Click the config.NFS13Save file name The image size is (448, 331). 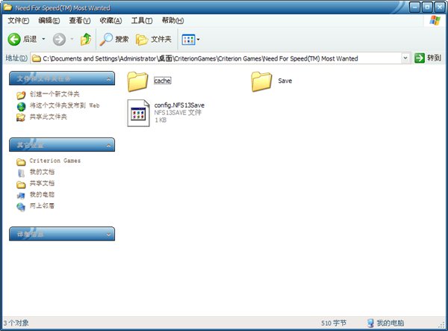click(x=179, y=105)
